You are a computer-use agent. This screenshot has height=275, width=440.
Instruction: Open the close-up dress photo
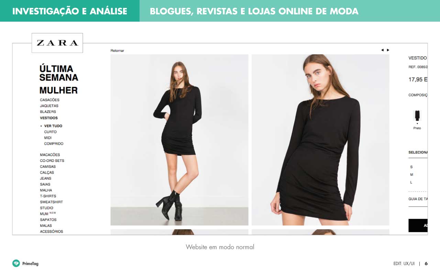320,140
